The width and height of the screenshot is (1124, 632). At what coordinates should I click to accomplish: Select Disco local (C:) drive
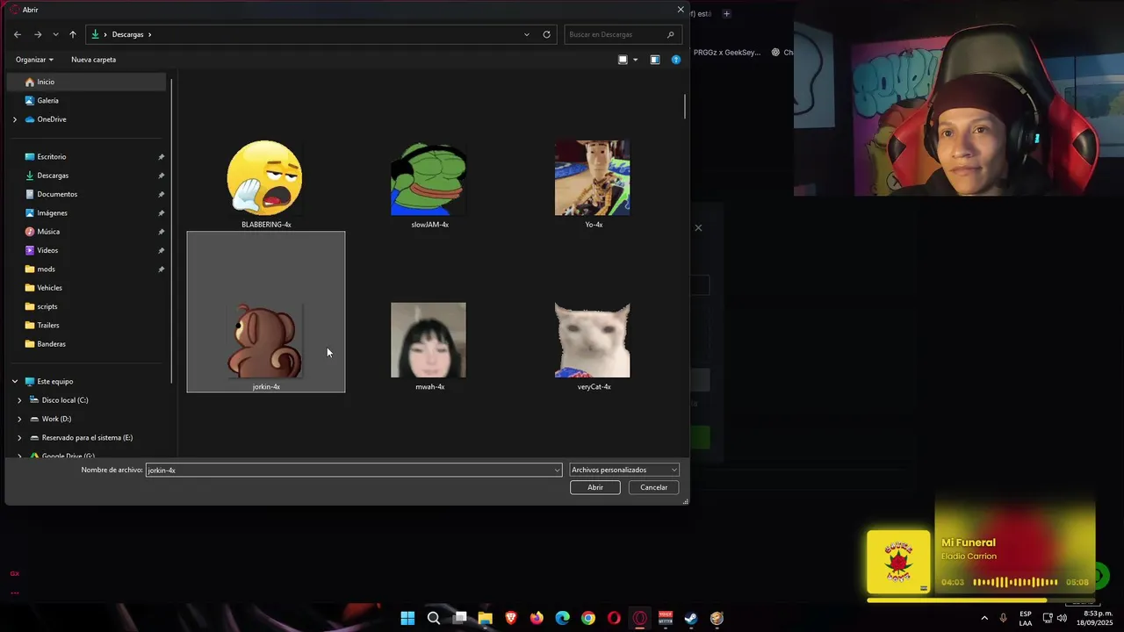(x=64, y=400)
